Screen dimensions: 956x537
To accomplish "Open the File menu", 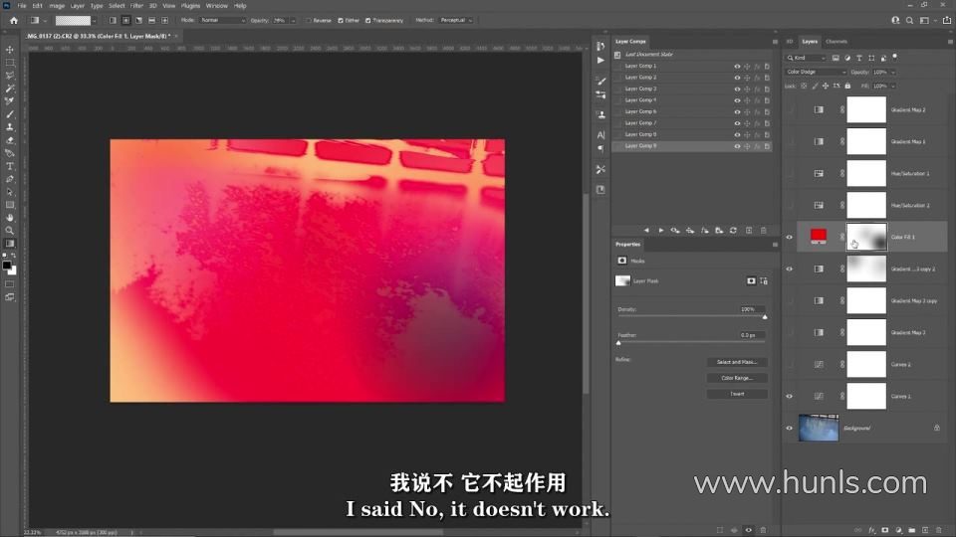I will [x=21, y=6].
